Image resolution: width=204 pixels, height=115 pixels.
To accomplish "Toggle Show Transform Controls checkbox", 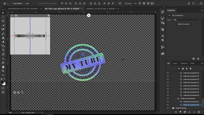I will 37,4.
